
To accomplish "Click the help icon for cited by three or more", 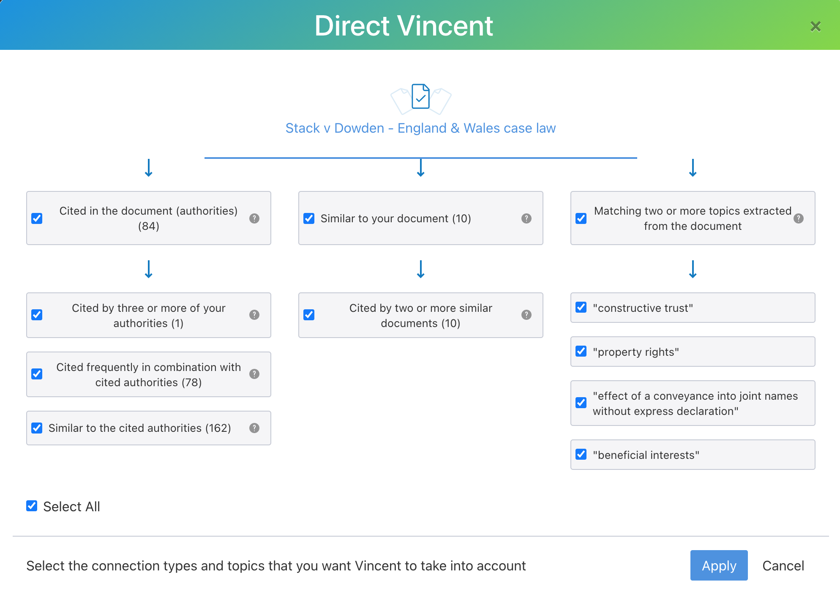I will point(254,315).
